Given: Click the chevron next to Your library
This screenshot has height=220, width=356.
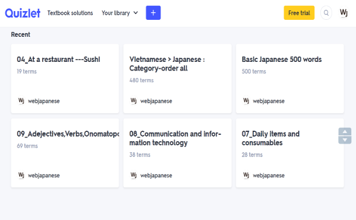Looking at the screenshot, I should pyautogui.click(x=135, y=13).
